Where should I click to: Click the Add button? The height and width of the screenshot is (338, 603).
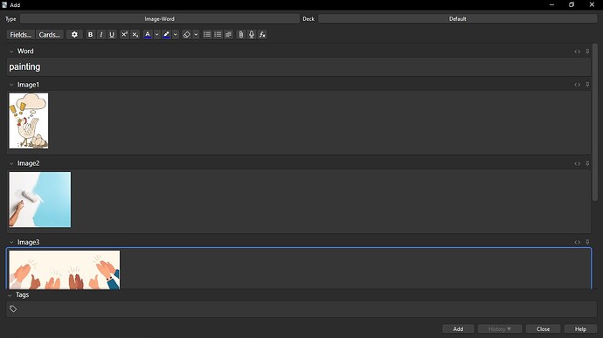[x=458, y=328]
